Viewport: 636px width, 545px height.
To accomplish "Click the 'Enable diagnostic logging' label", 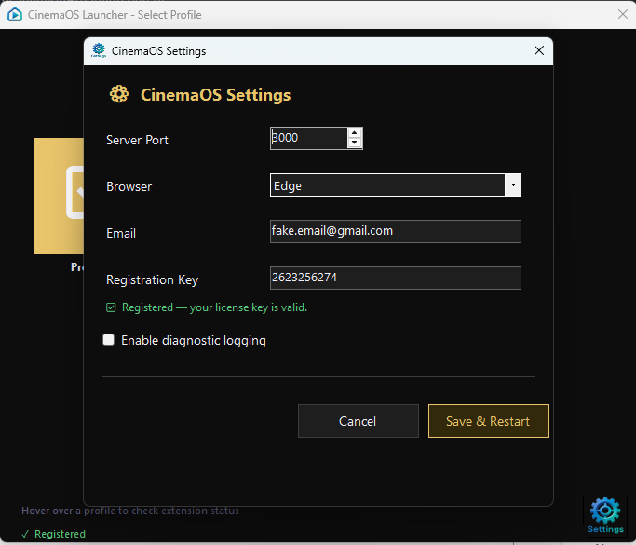I will (194, 340).
